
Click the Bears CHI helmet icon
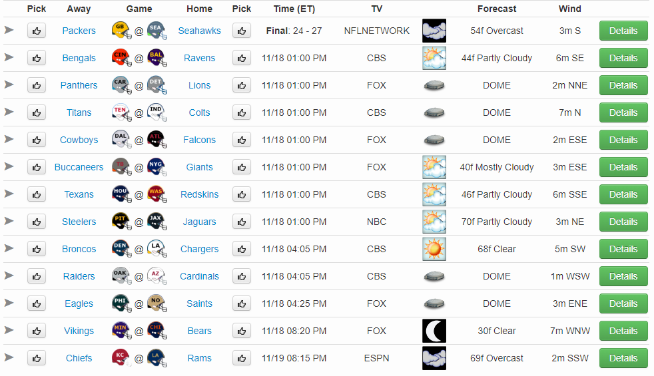coord(157,331)
